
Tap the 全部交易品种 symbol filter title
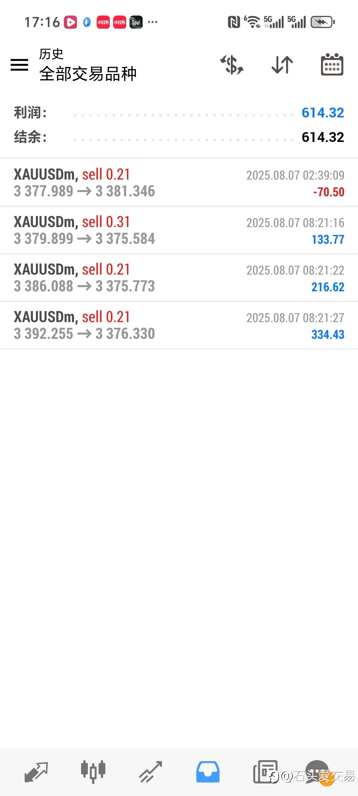coord(88,74)
